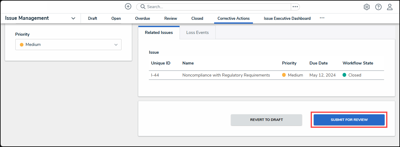Go to the Draft navigation tab
Screen dimensions: 400x147
(93, 18)
